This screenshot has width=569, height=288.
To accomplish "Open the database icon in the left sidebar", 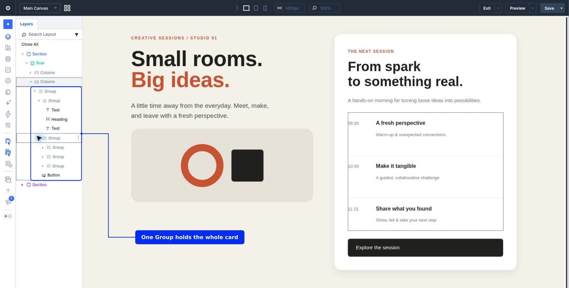I will click(8, 59).
